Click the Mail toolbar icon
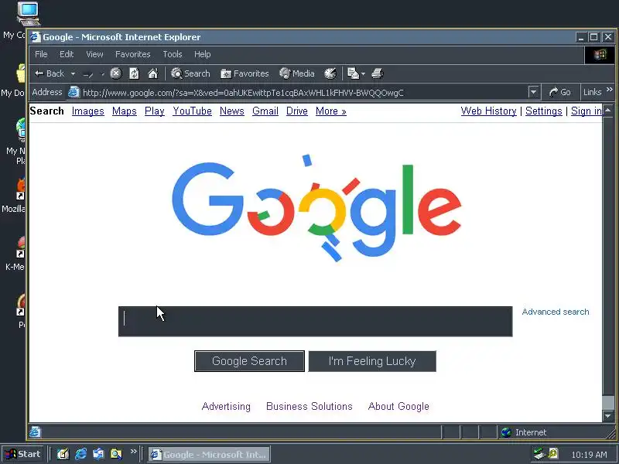This screenshot has height=464, width=619. point(353,73)
